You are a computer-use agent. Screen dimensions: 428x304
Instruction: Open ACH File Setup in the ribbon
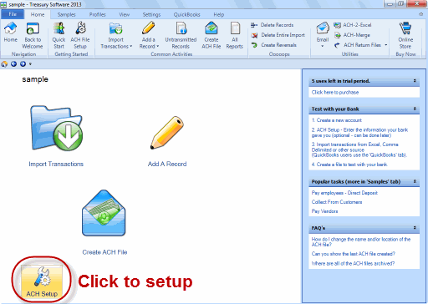click(80, 36)
